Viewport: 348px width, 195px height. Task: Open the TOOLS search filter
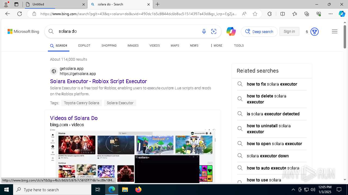click(x=239, y=45)
